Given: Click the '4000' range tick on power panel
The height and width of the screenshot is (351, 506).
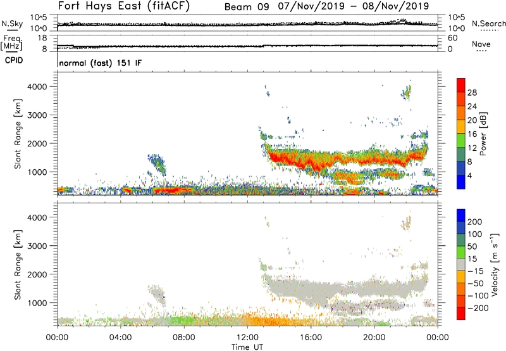Looking at the screenshot, I should pyautogui.click(x=37, y=87).
